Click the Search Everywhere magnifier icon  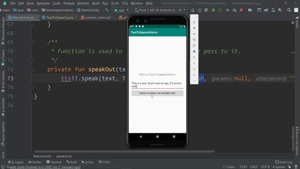[x=289, y=10]
